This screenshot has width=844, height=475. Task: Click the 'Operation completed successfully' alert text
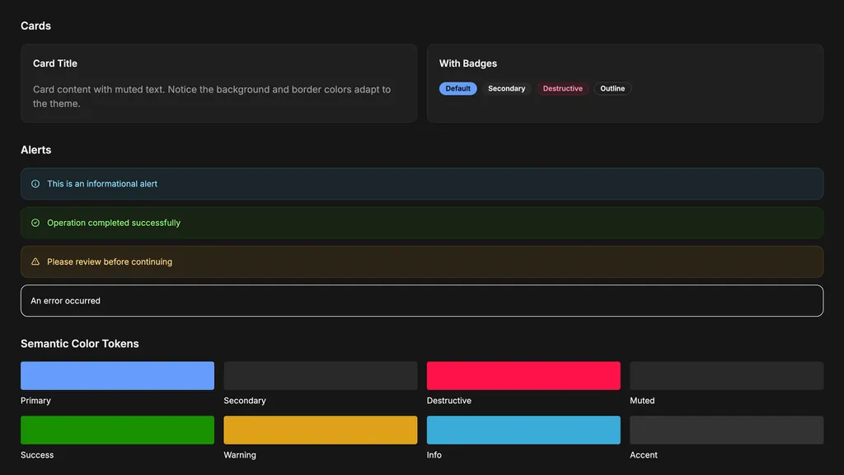tap(114, 223)
